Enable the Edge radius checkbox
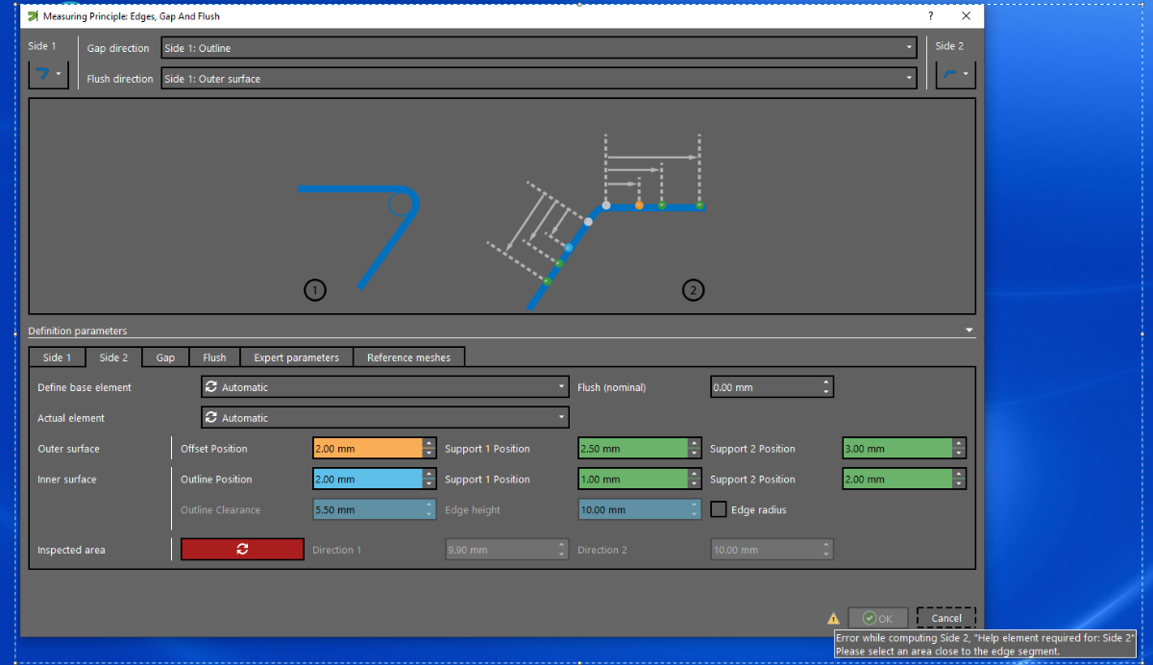The width and height of the screenshot is (1153, 665). click(718, 510)
